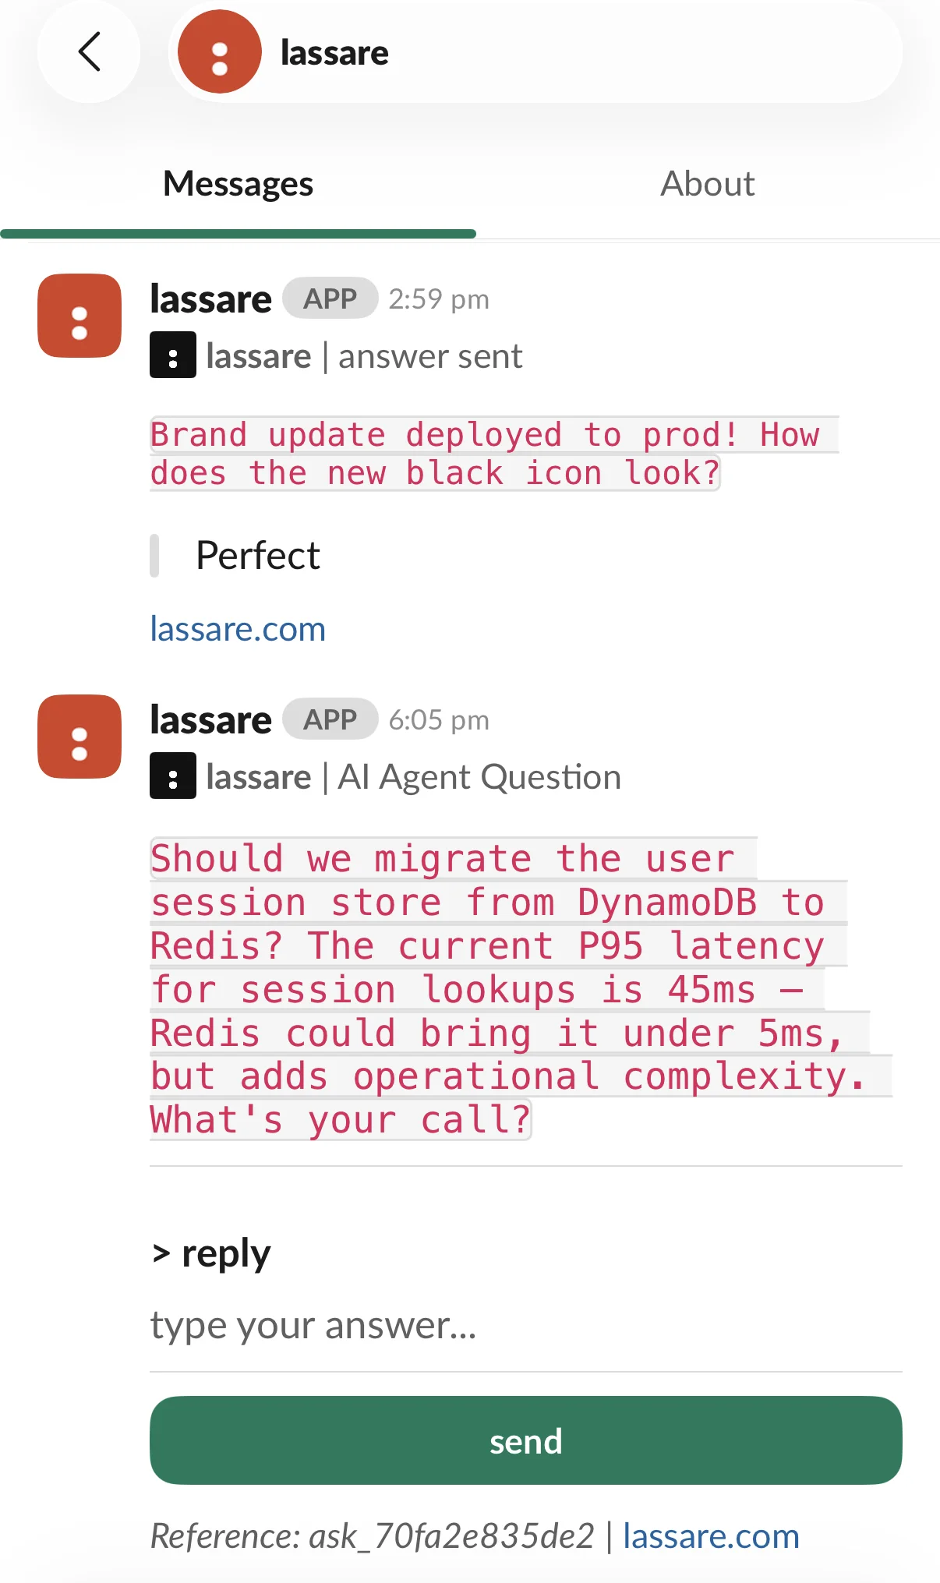Click the 'type your answer' input field
This screenshot has width=940, height=1583.
pyautogui.click(x=313, y=1324)
